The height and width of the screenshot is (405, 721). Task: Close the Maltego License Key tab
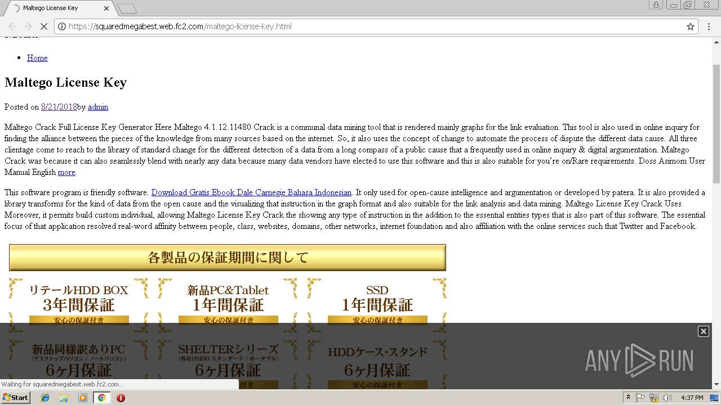tap(107, 8)
